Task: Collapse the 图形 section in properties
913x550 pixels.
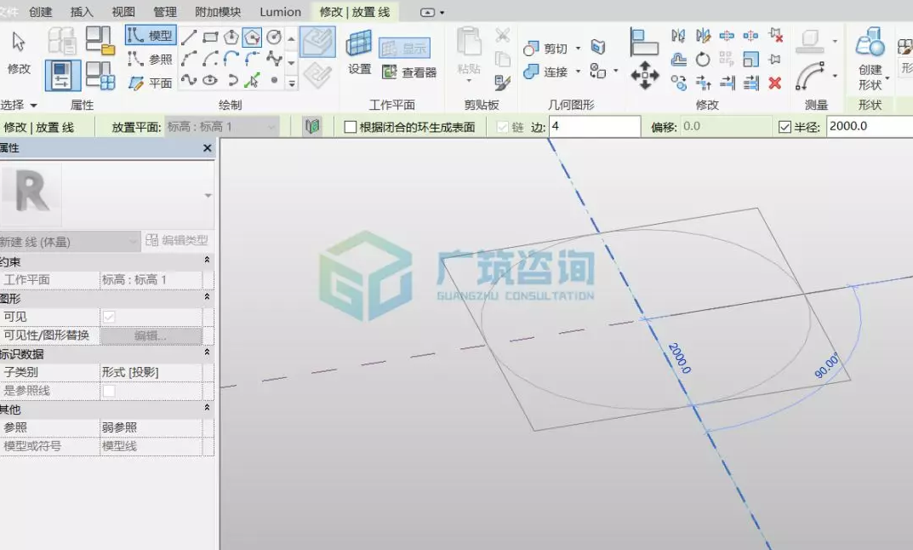Action: tap(207, 297)
